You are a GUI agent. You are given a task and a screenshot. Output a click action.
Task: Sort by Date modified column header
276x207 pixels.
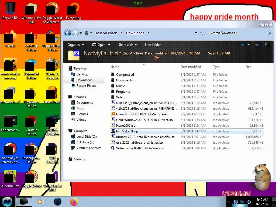(x=191, y=67)
